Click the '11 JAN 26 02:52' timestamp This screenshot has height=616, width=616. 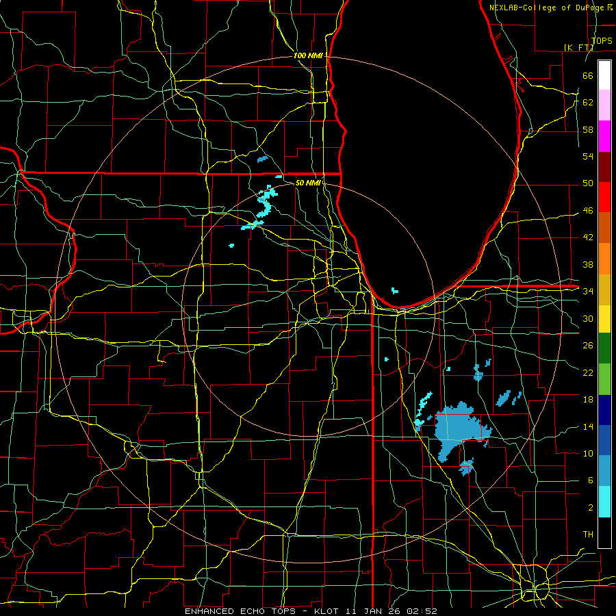392,611
